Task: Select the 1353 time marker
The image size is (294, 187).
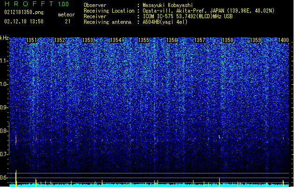Action: pyautogui.click(x=87, y=40)
